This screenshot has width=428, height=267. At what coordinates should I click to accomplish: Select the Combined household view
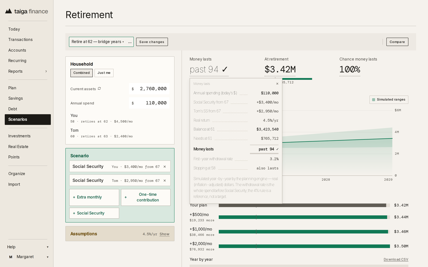pyautogui.click(x=81, y=73)
